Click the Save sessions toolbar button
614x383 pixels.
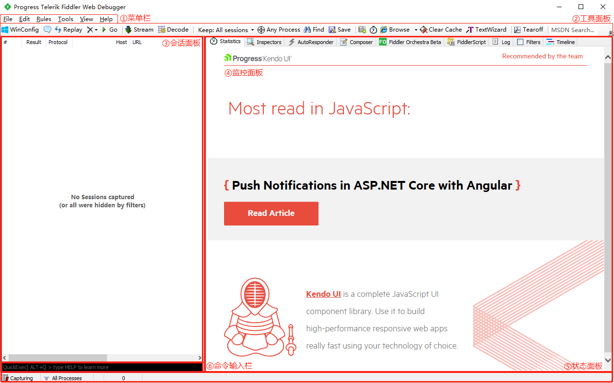coord(340,30)
